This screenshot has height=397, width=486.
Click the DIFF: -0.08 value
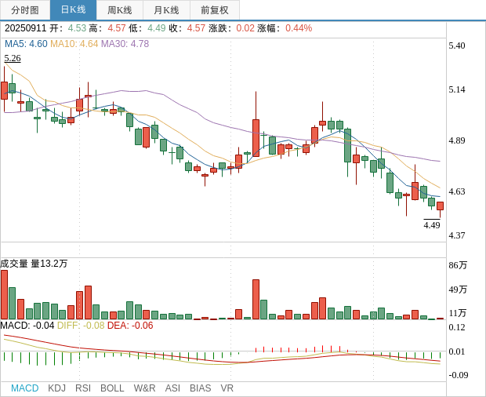tap(81, 326)
